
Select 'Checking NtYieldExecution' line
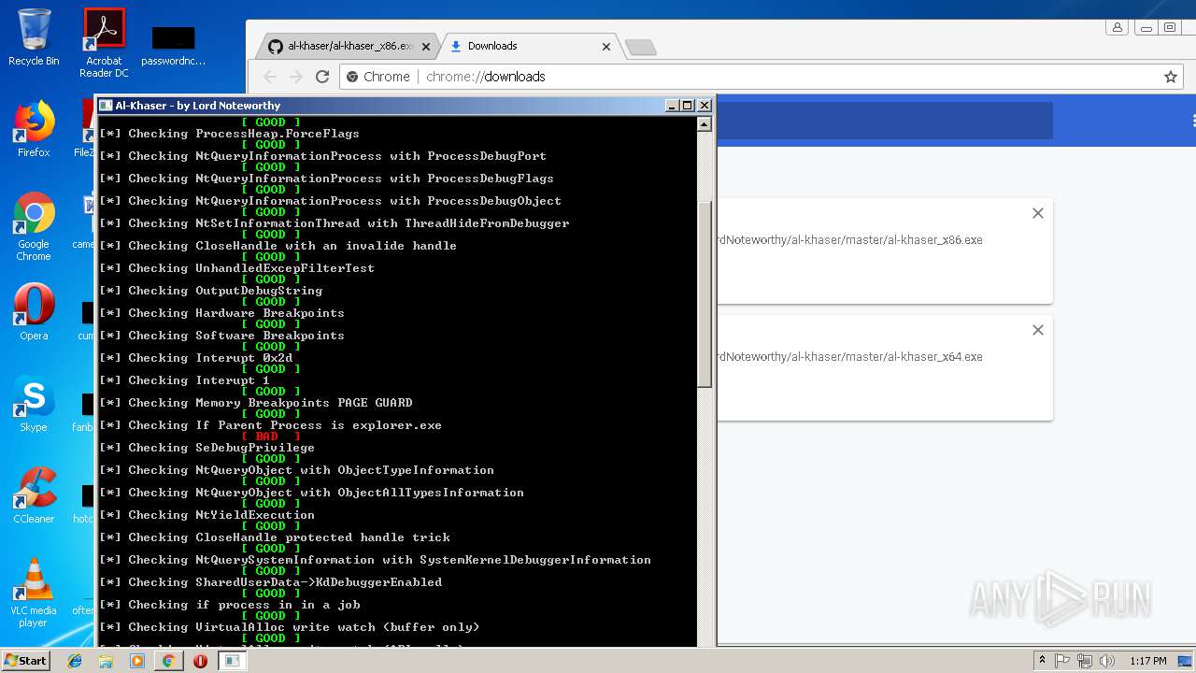206,515
